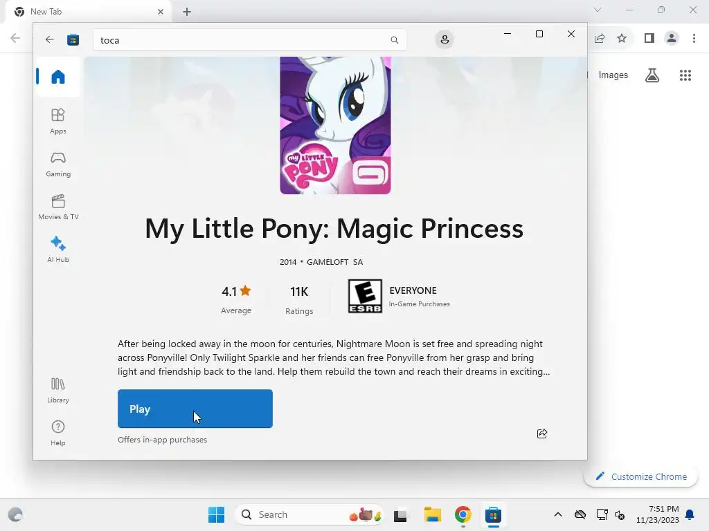Go to Microsoft Store Home in sidebar

click(58, 77)
